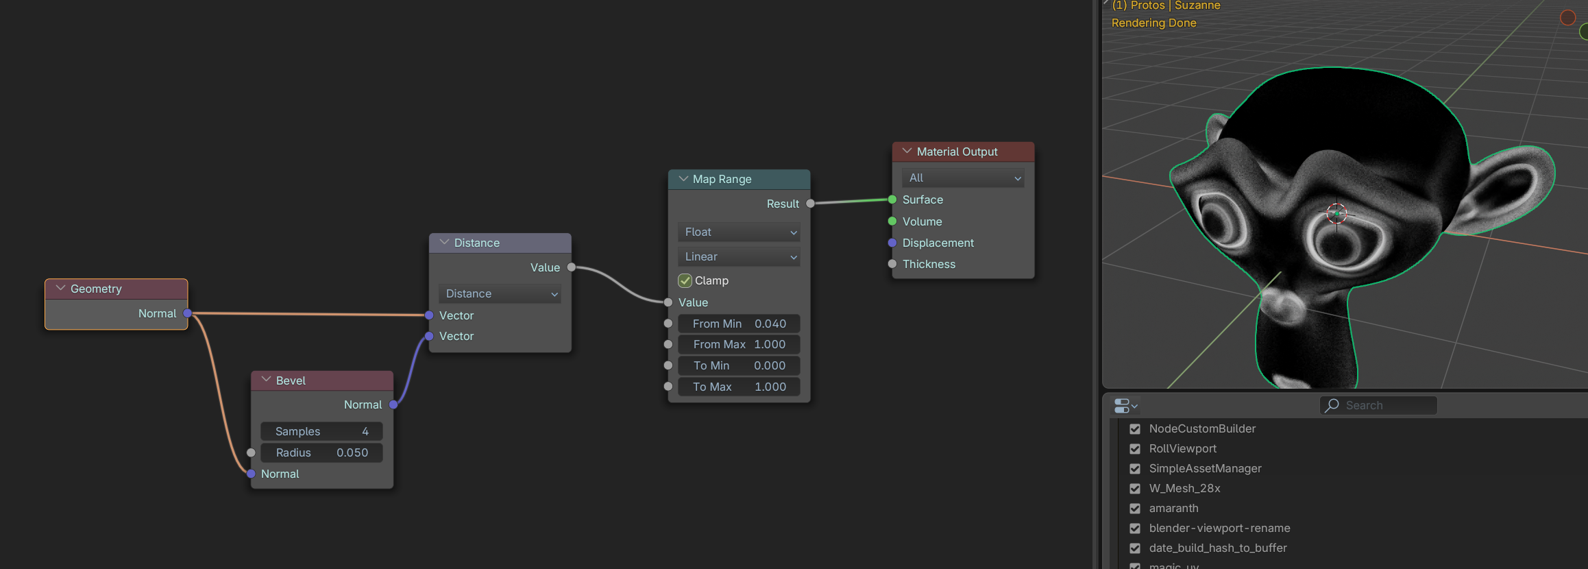Open the Linear interpolation dropdown
Screen dimensions: 1588x569
(739, 256)
